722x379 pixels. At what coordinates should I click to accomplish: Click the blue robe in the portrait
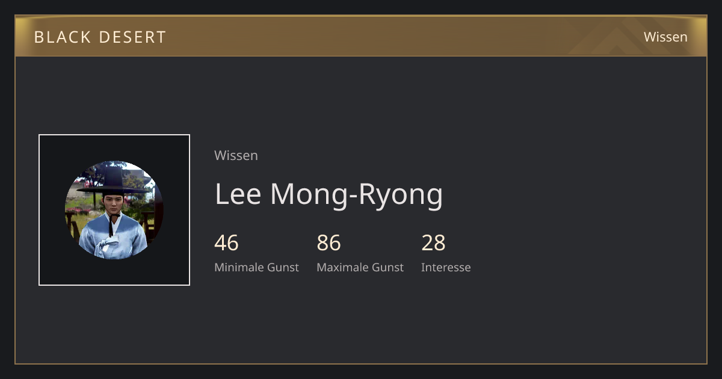pyautogui.click(x=113, y=238)
